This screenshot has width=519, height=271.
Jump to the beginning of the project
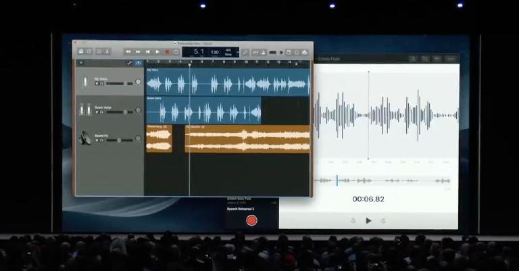pos(148,52)
